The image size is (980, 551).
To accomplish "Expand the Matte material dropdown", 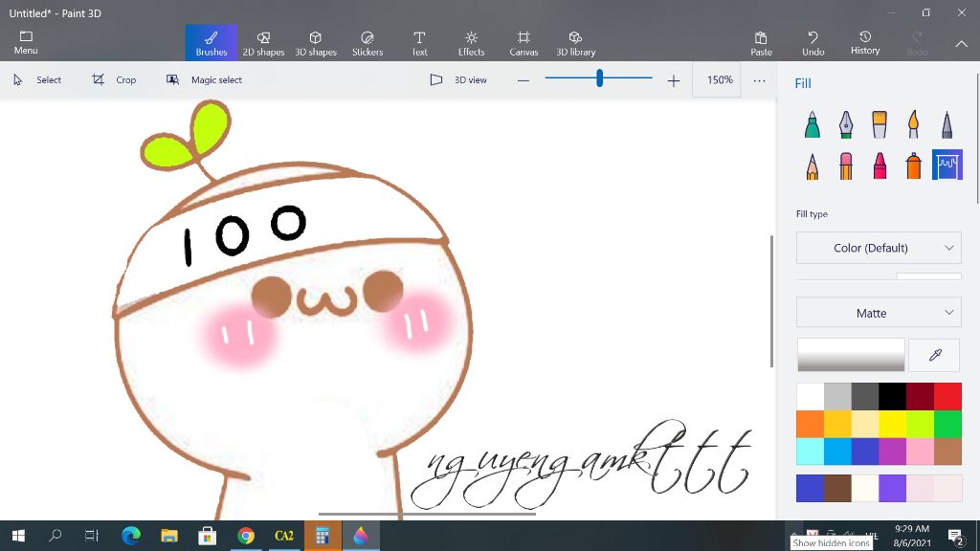I will (879, 313).
